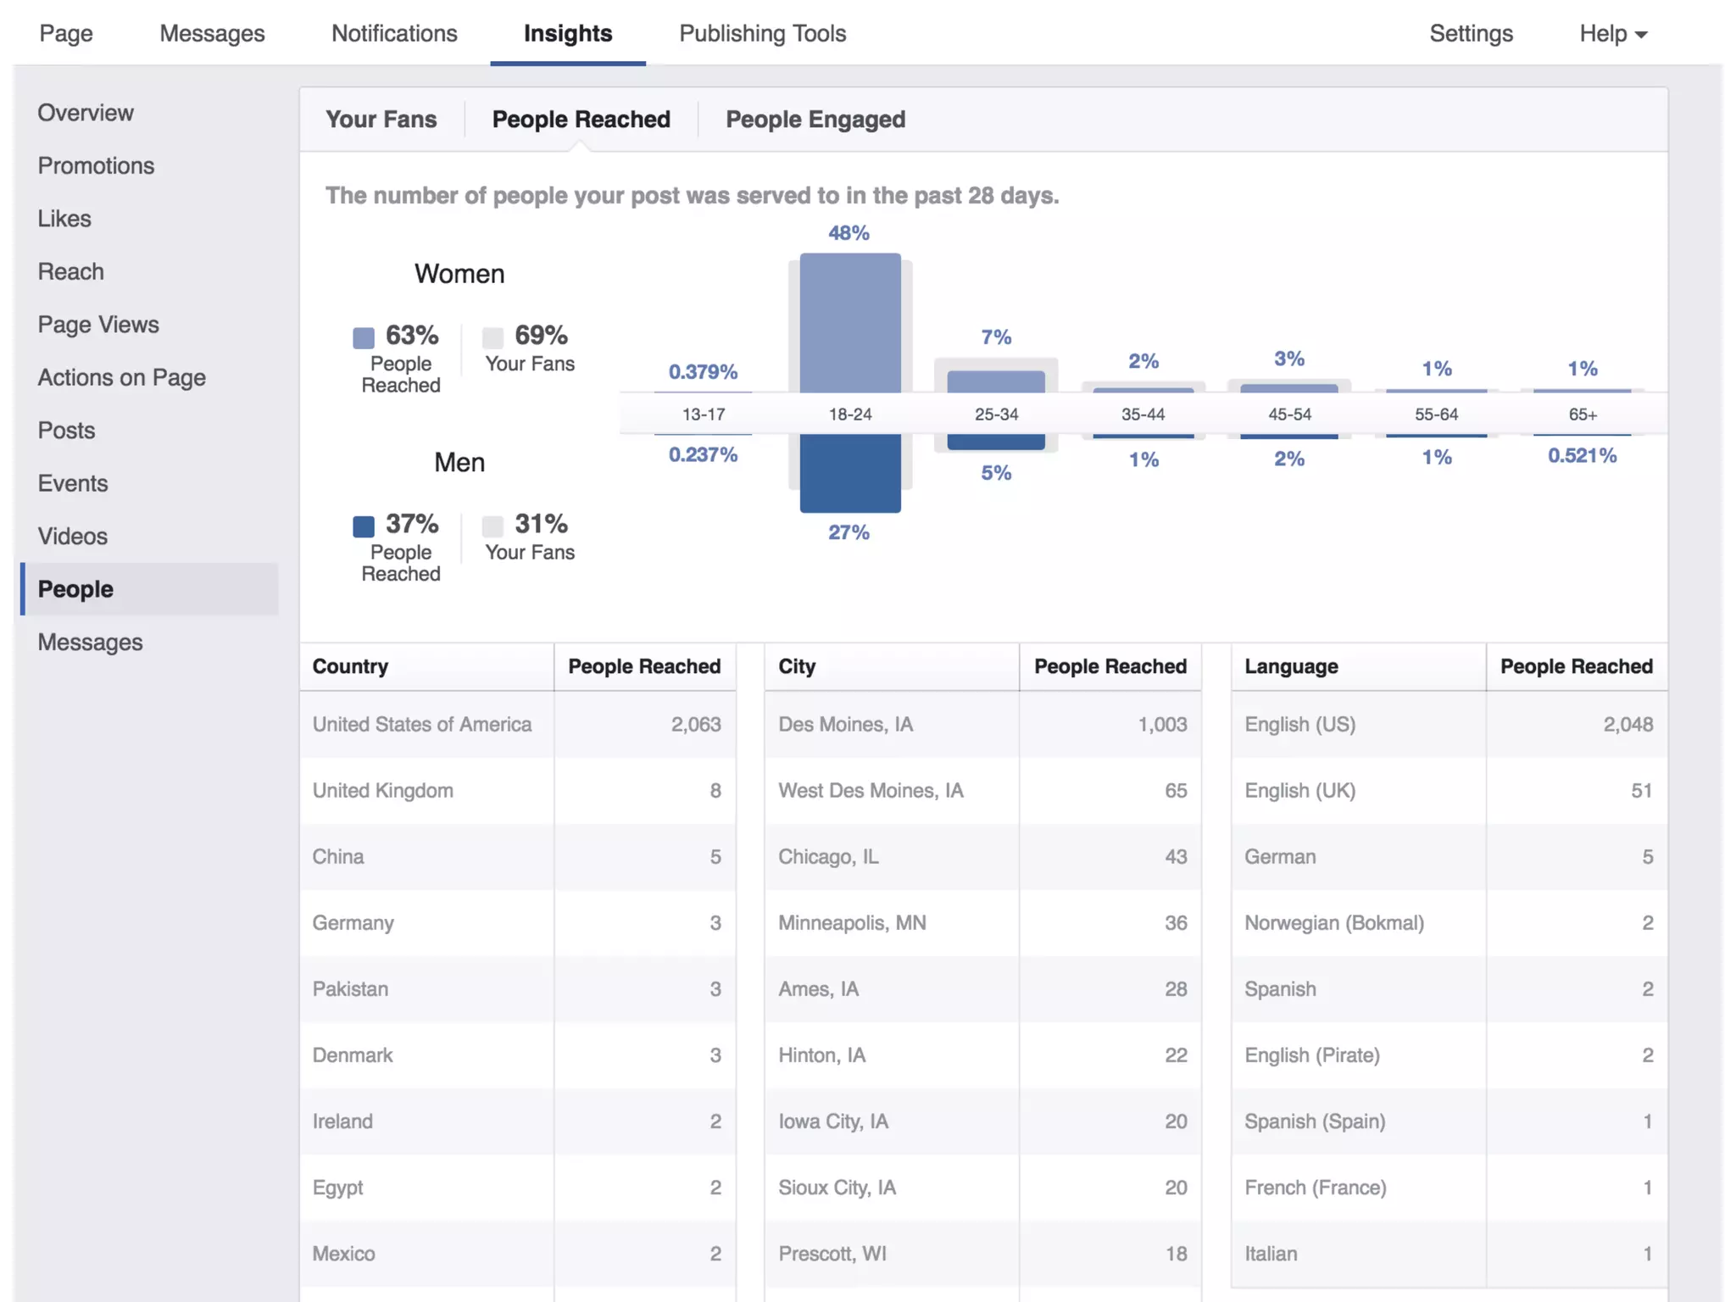Click the Women Your Fans gray swatch

[492, 337]
